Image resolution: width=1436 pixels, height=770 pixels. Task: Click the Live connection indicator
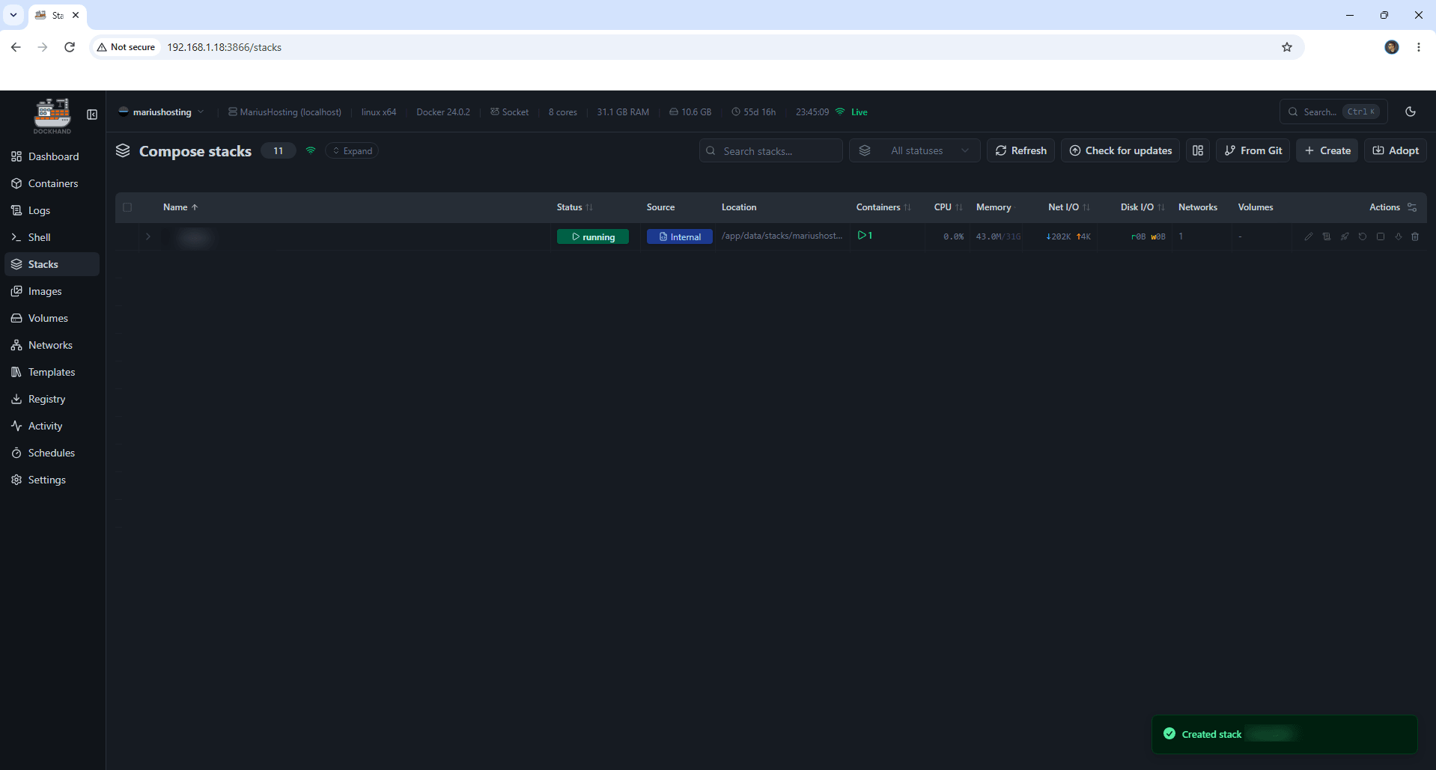click(x=851, y=112)
